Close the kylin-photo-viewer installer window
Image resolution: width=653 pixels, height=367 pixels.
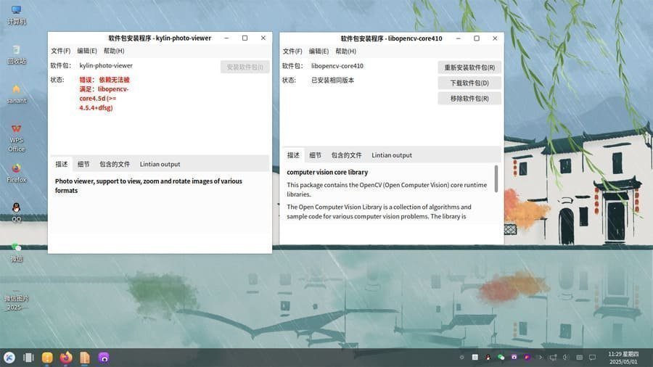click(x=263, y=38)
